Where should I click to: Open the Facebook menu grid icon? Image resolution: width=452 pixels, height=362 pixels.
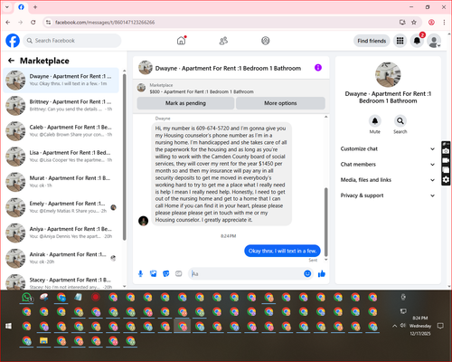pyautogui.click(x=400, y=41)
